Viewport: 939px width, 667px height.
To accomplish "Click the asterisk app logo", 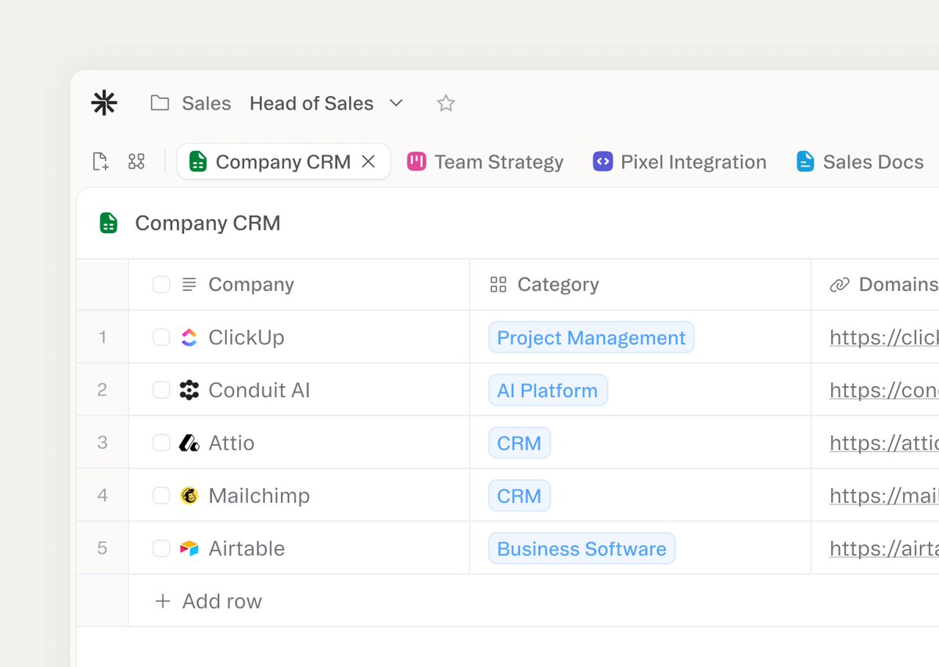I will pos(104,103).
